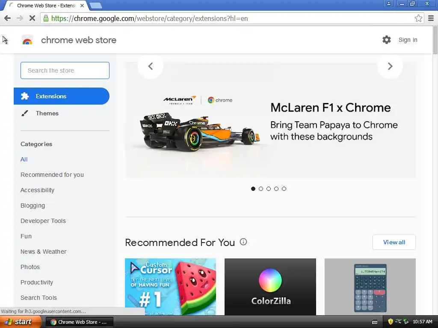This screenshot has height=328, width=438.
Task: Click the green padlock site security icon
Action: (45, 18)
